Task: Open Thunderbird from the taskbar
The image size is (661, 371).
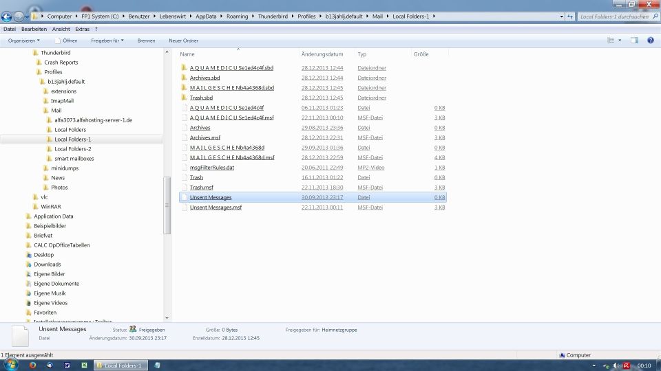Action: (50, 365)
